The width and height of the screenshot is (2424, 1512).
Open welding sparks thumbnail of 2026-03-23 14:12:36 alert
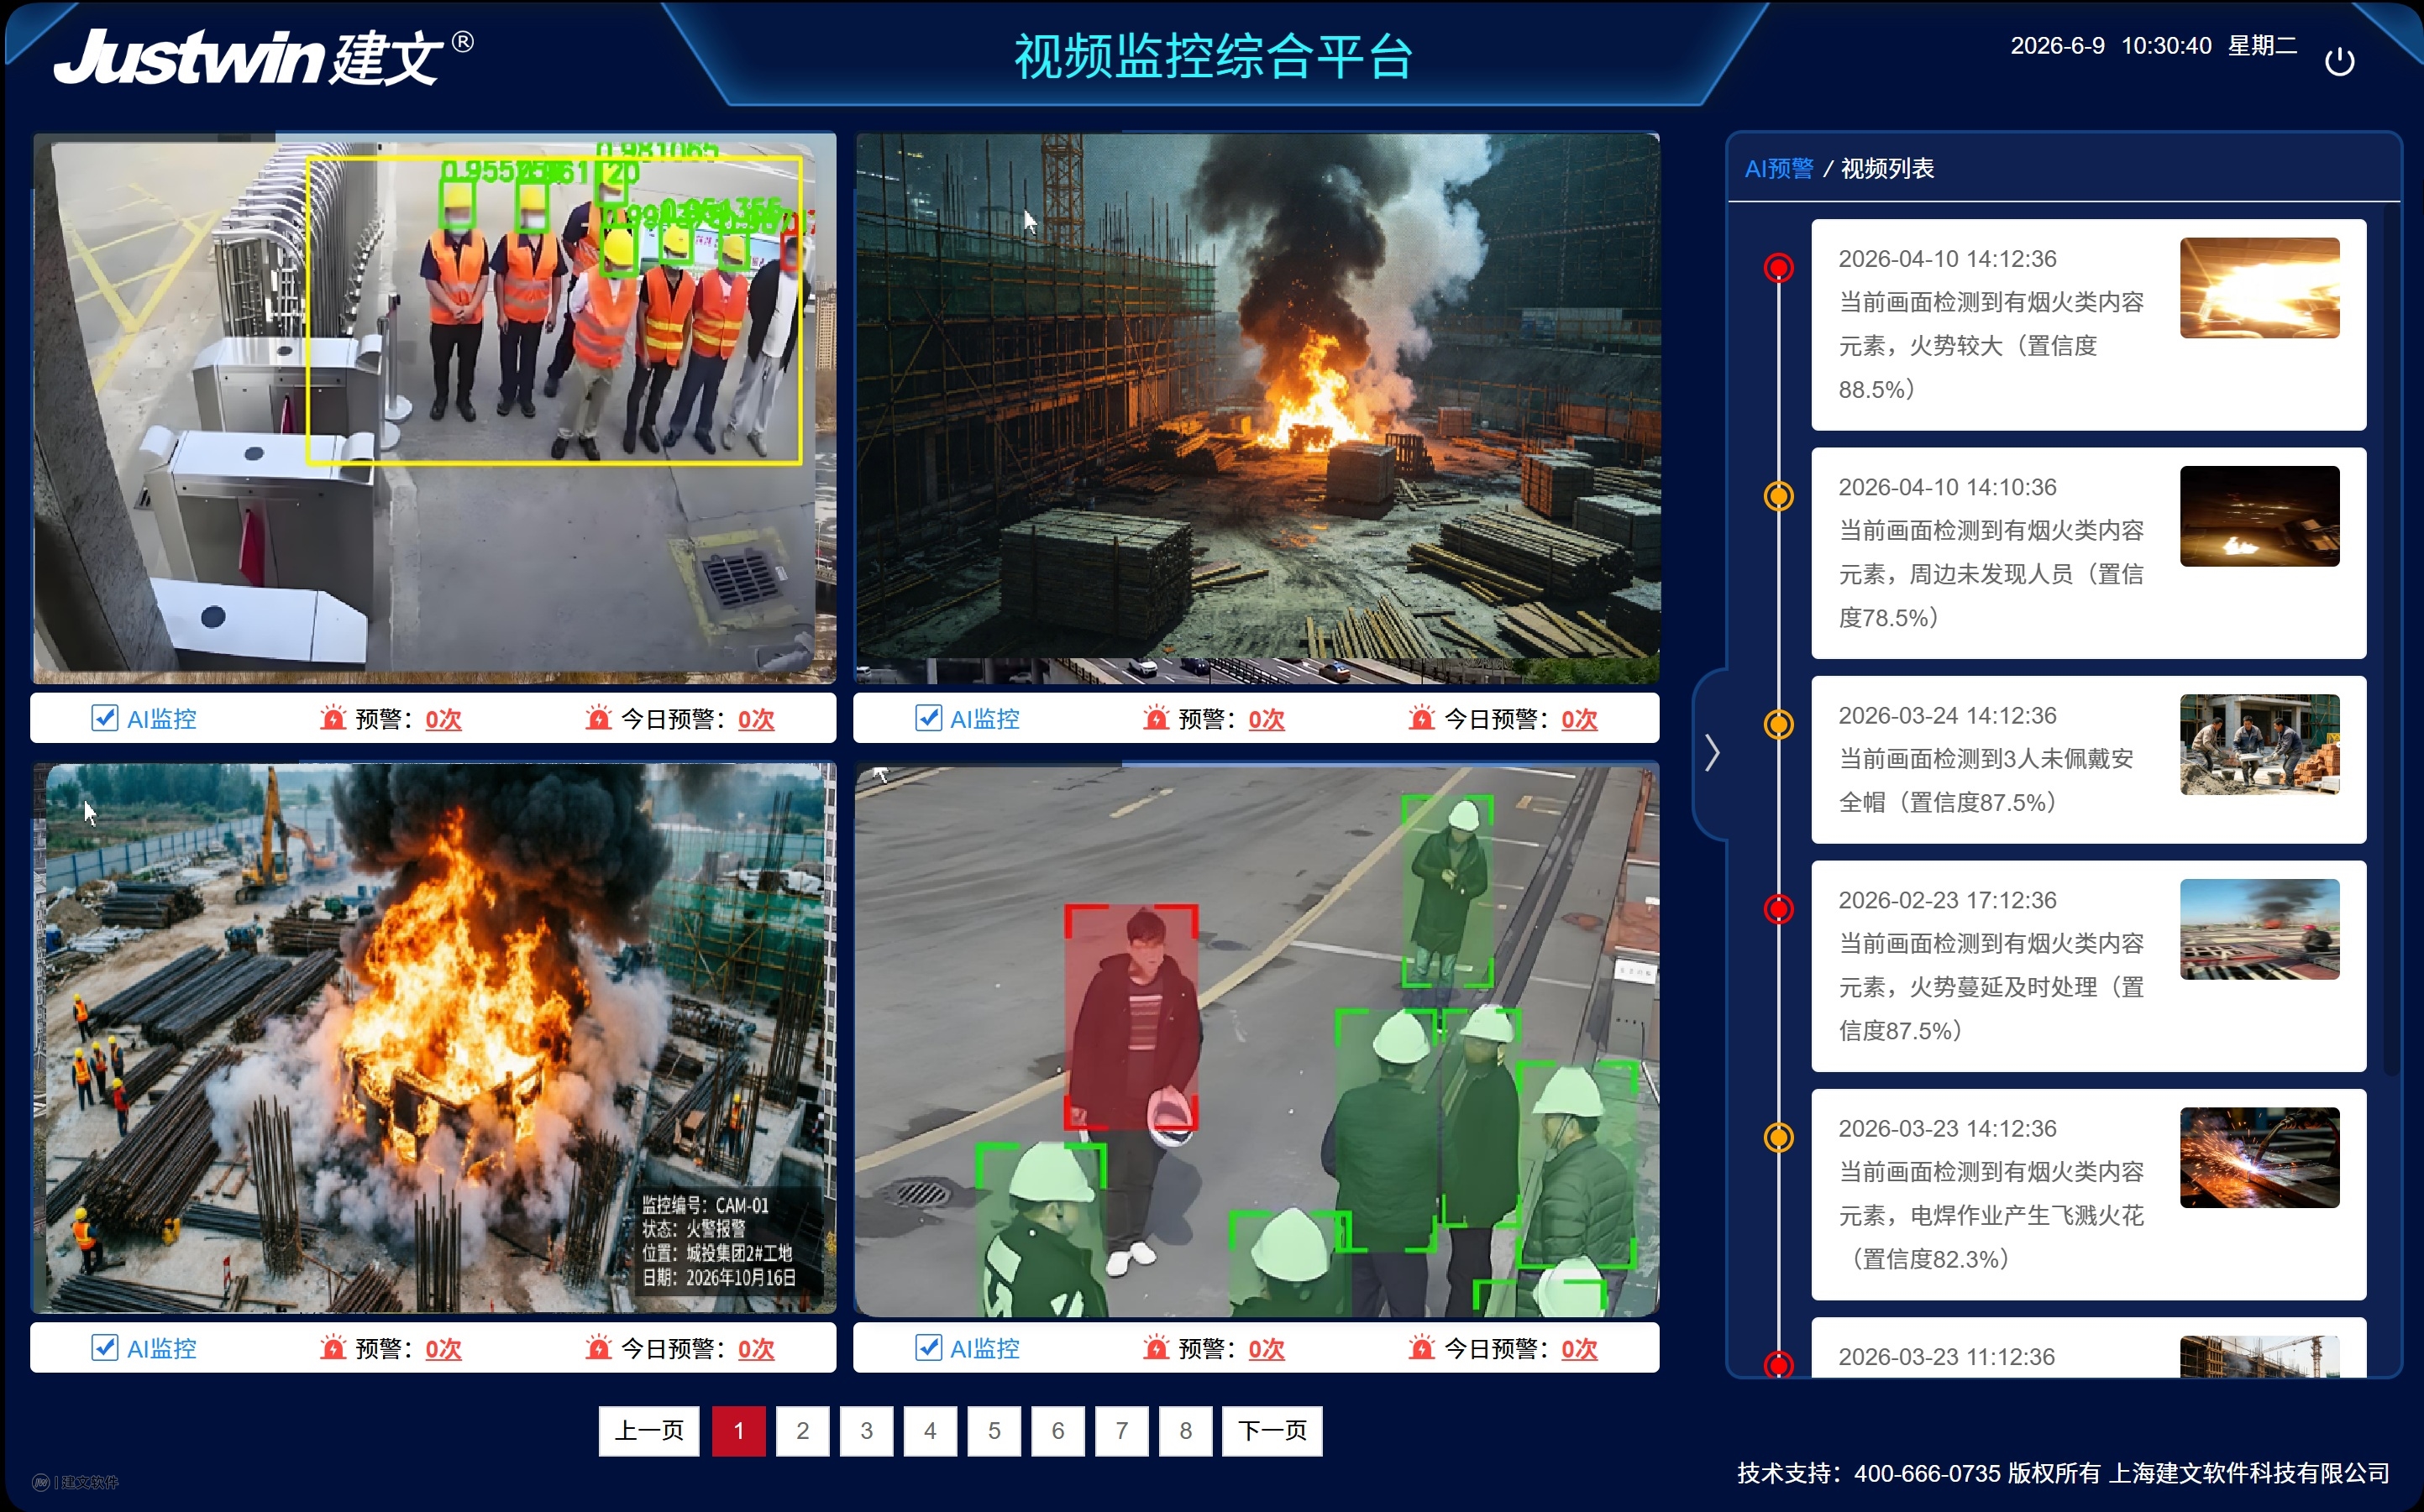2259,1157
